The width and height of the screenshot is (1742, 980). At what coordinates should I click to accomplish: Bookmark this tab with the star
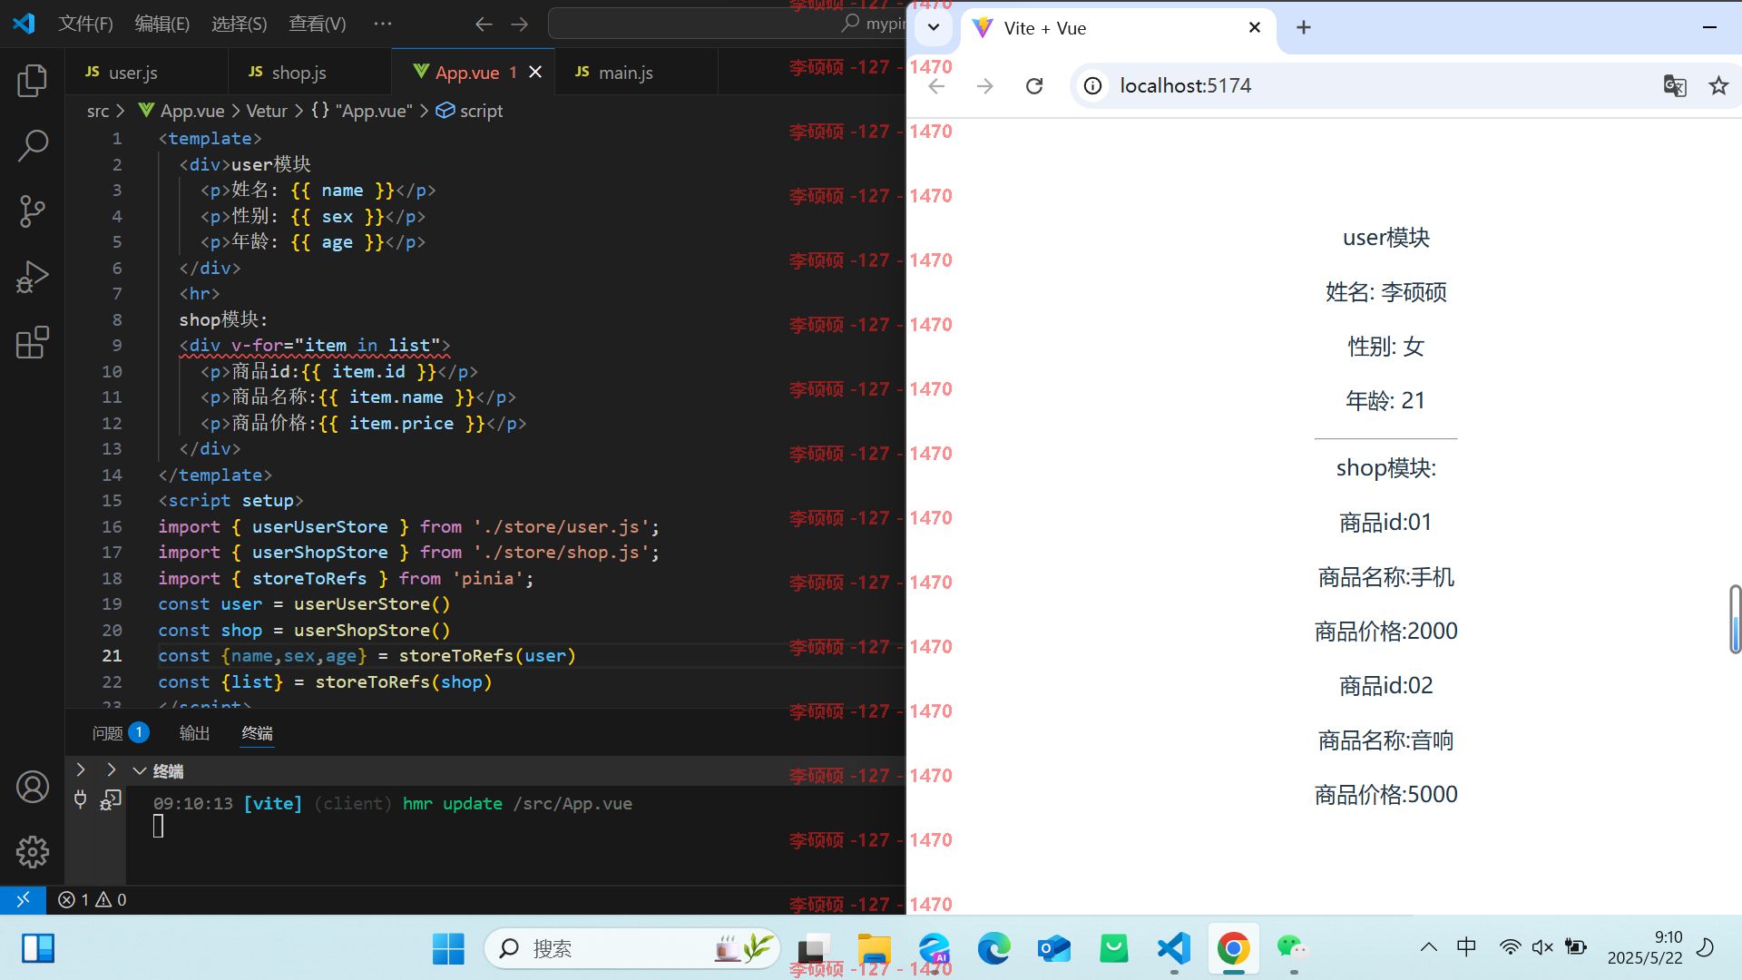pos(1718,85)
